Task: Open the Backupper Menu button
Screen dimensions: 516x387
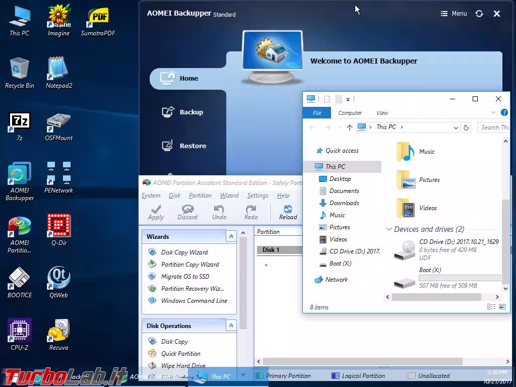Action: click(454, 14)
